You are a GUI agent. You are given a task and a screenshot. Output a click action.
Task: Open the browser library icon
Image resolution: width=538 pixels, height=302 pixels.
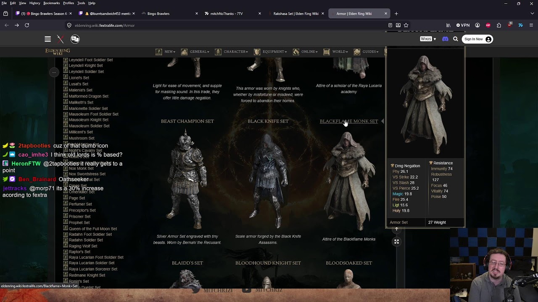tap(448, 25)
